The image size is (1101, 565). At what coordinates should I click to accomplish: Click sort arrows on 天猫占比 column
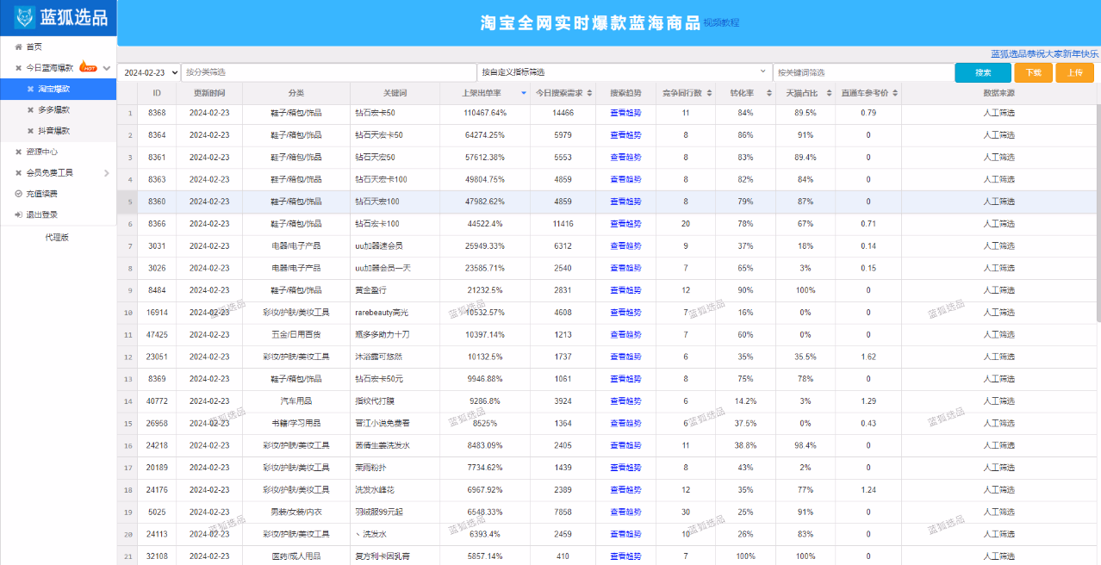pyautogui.click(x=829, y=93)
